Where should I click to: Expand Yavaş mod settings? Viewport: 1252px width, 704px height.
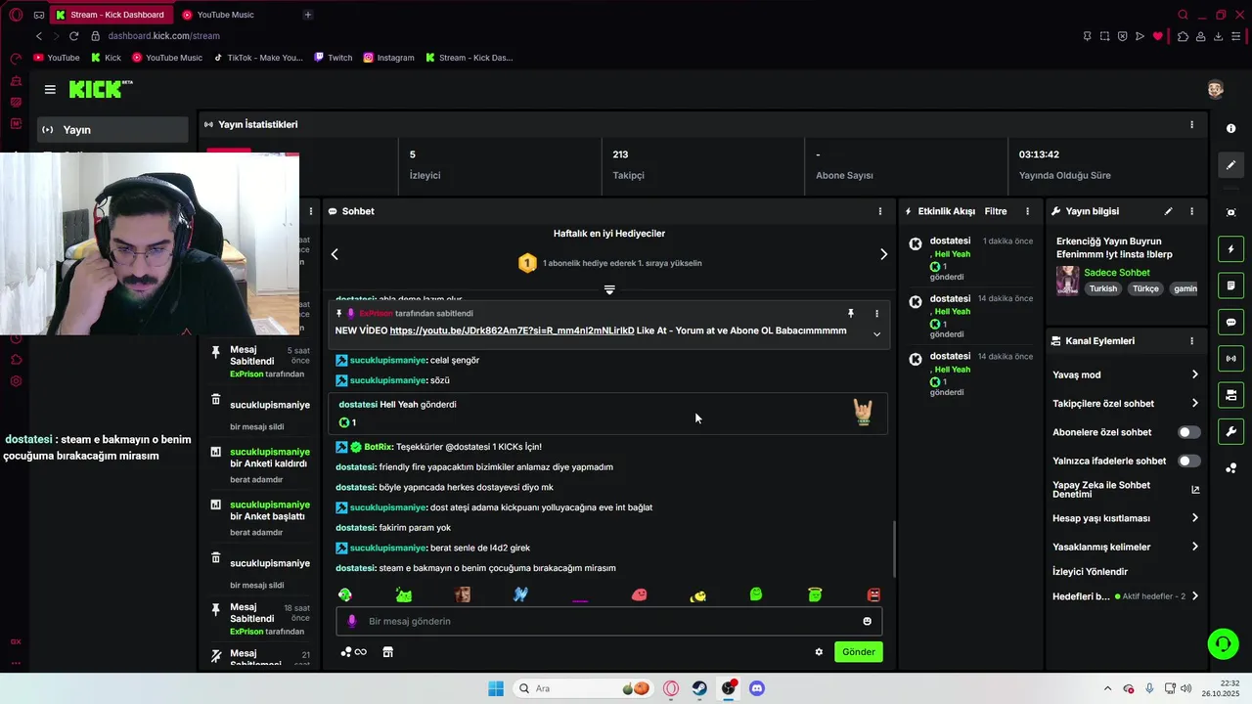click(1195, 374)
